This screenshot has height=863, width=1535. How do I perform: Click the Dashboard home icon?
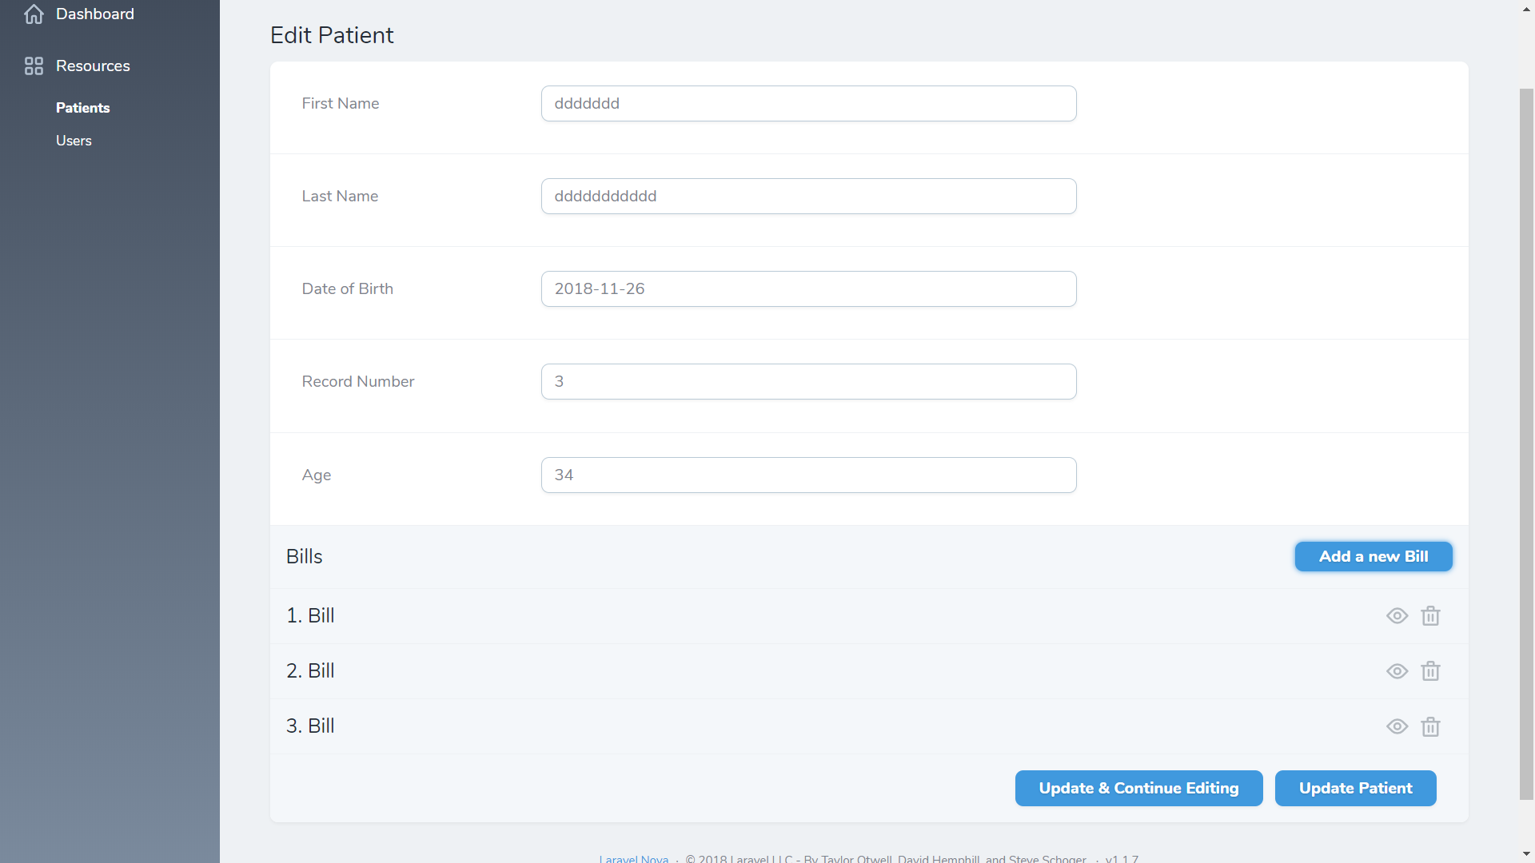pyautogui.click(x=34, y=14)
